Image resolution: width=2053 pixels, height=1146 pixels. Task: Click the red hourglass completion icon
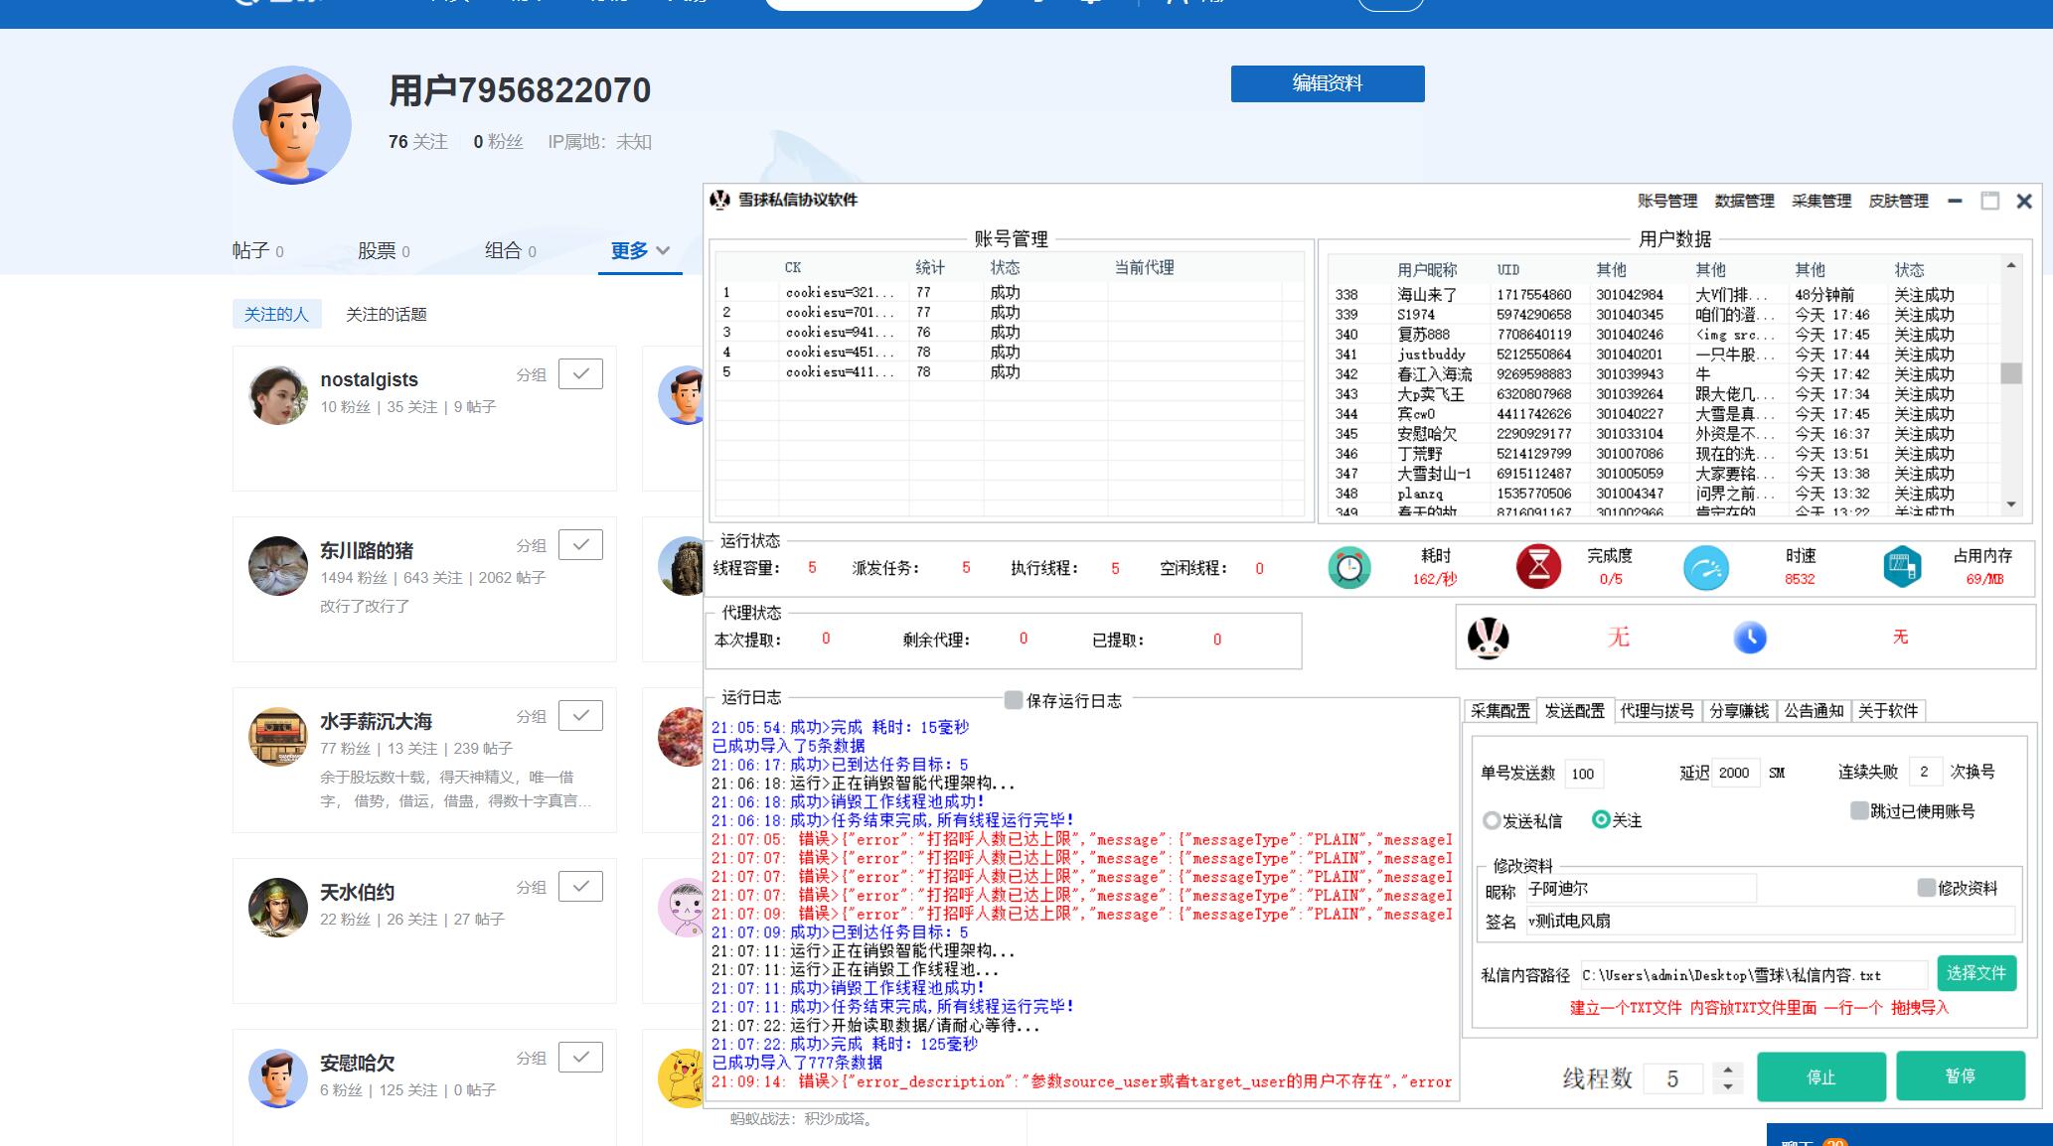pos(1537,567)
